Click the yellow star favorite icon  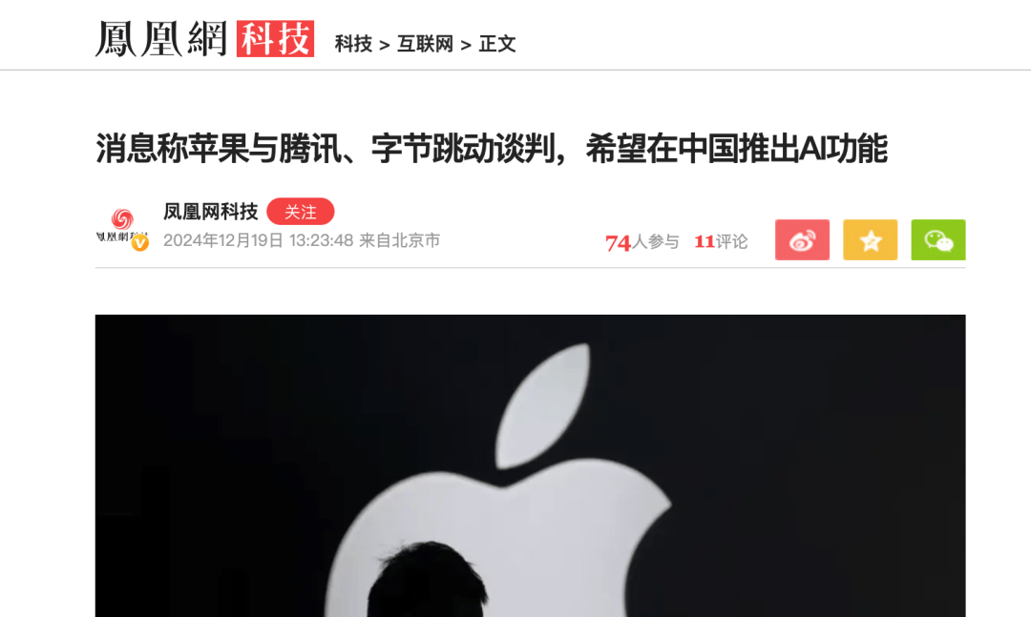tap(871, 239)
